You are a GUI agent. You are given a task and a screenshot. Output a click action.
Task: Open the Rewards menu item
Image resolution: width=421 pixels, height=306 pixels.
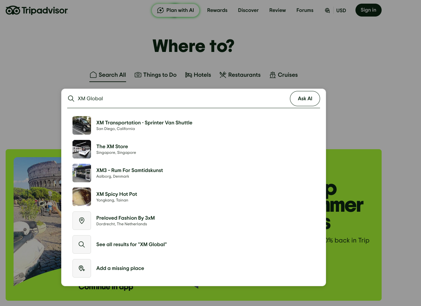[217, 10]
